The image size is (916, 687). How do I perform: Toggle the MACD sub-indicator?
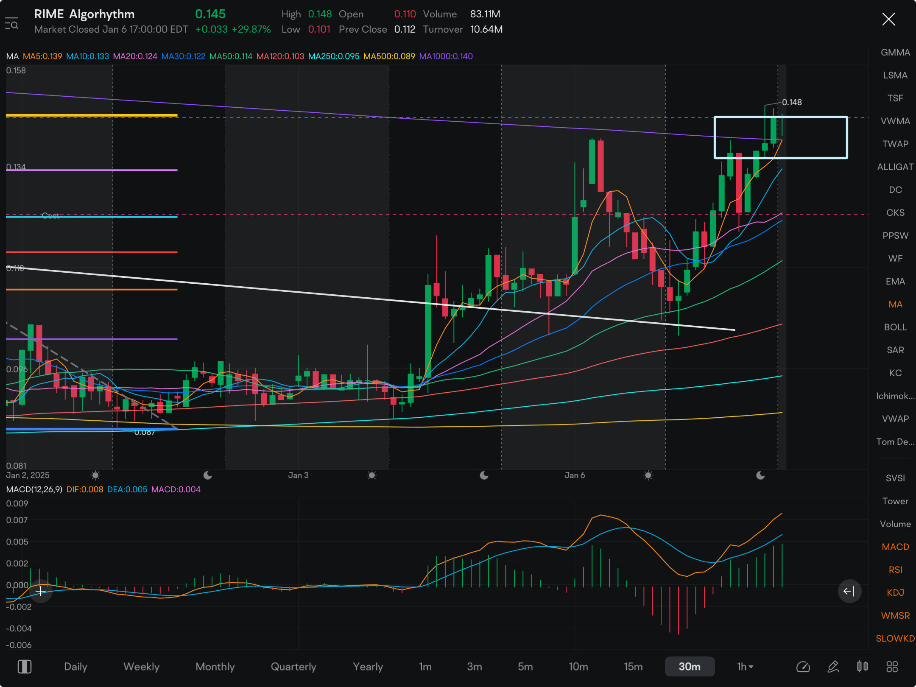coord(895,547)
